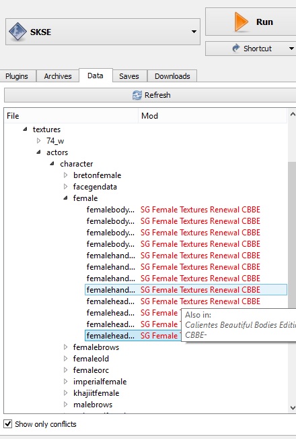The image size is (296, 439).
Task: Click the SKSE executable icon
Action: (x=18, y=32)
